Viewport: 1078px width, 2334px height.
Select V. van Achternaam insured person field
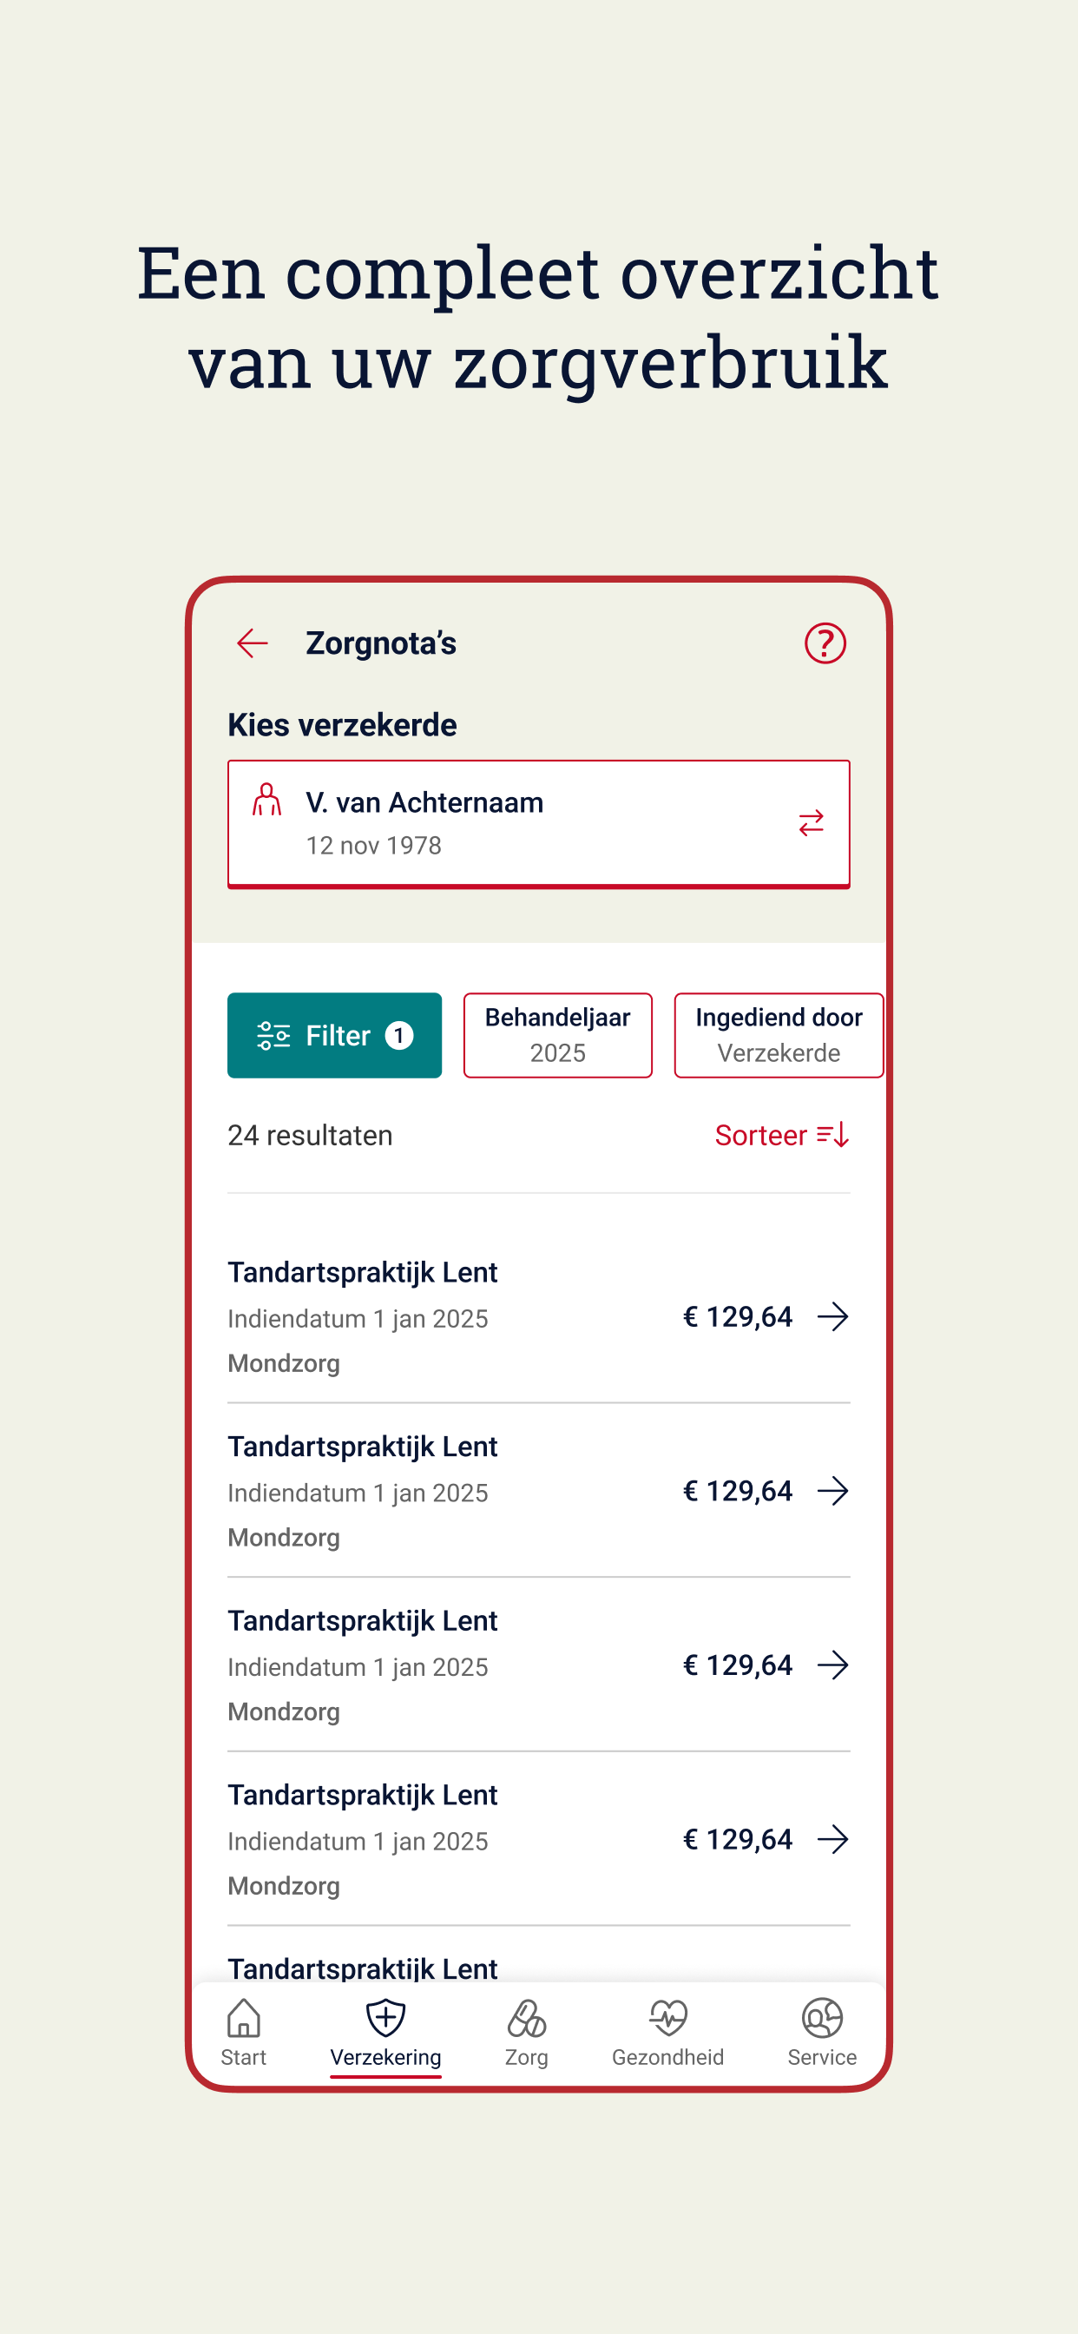tap(539, 824)
